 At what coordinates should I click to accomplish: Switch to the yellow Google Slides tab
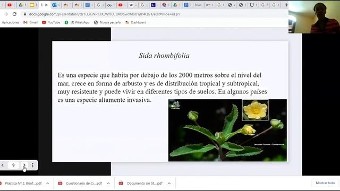(32, 5)
